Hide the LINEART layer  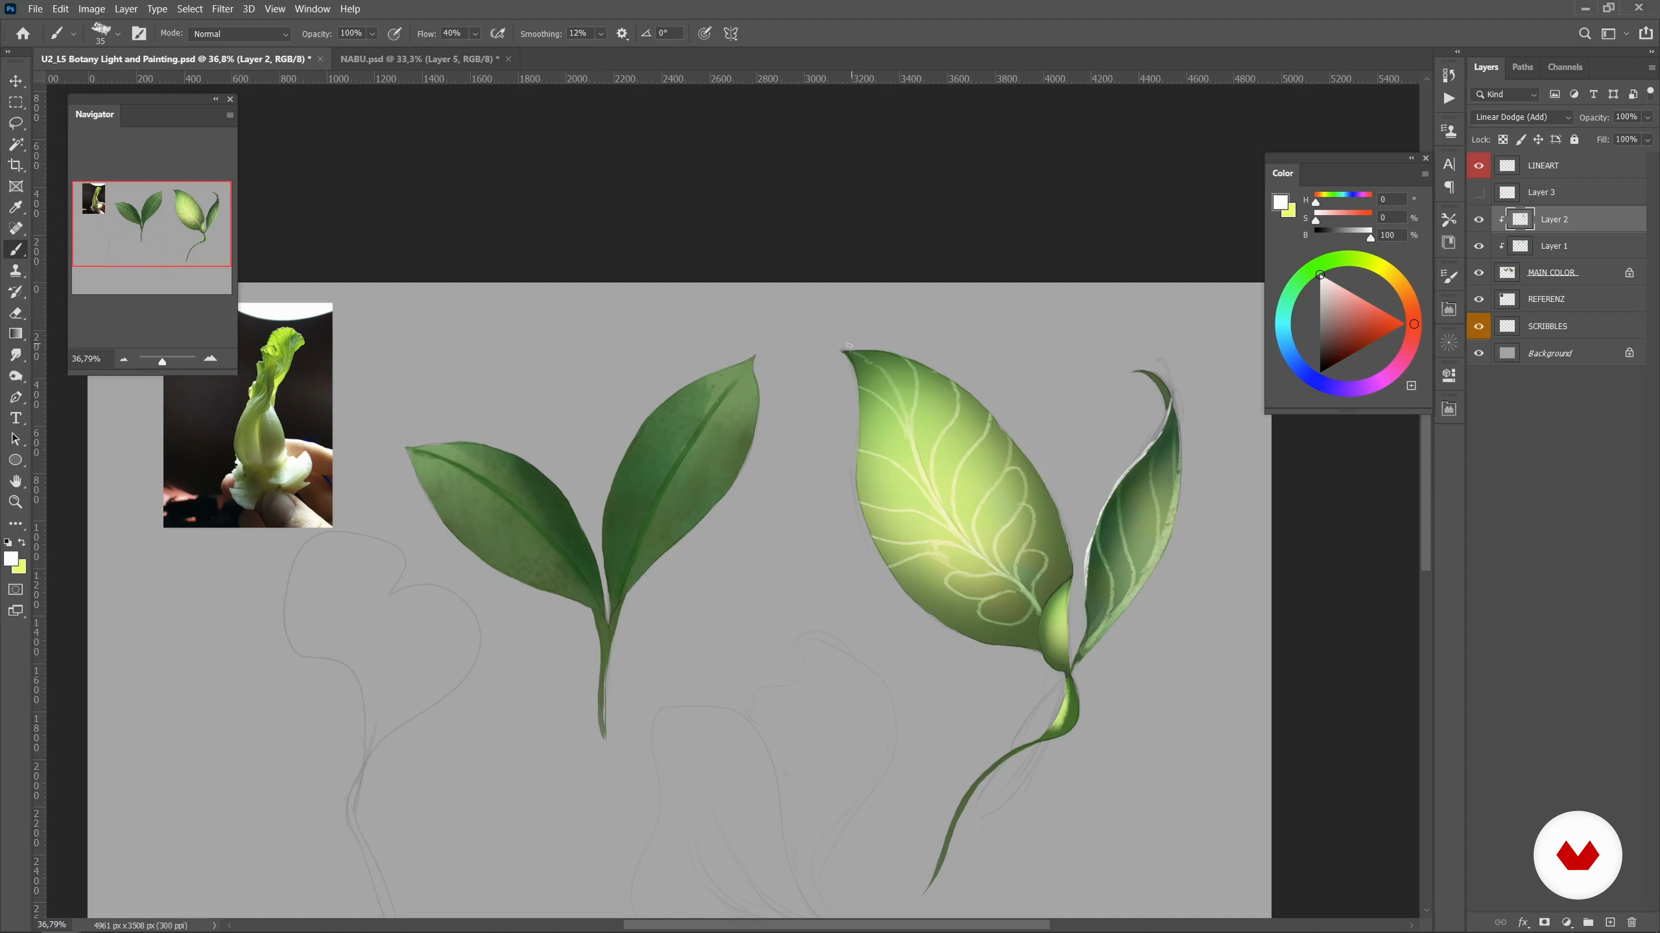pyautogui.click(x=1479, y=165)
